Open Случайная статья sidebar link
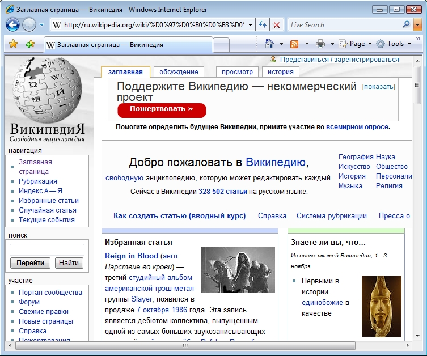Screen dimensions: 427x356 pyautogui.click(x=48, y=210)
